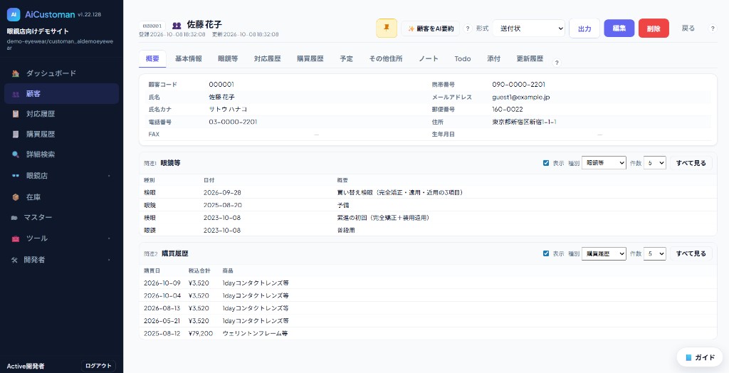
Task: Open 種別 dropdown in 購買履歴 section
Action: [604, 253]
